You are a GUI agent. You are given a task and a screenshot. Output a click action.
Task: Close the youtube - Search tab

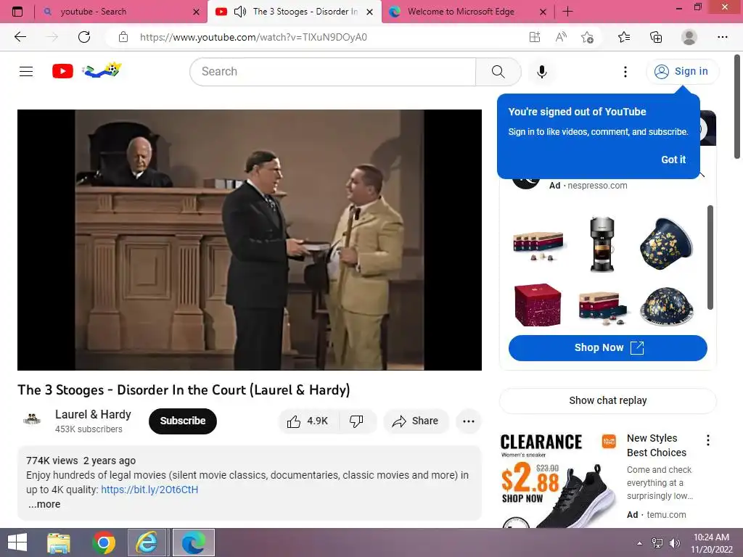[196, 12]
